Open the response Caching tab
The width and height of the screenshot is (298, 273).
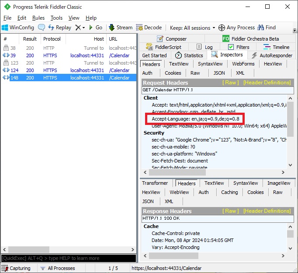pos(229,192)
